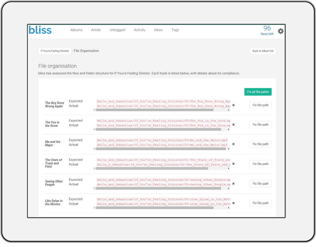This screenshot has height=247, width=316.
Task: Click right scroll arrow for Like Dylan in the Movies
Action: pyautogui.click(x=229, y=208)
